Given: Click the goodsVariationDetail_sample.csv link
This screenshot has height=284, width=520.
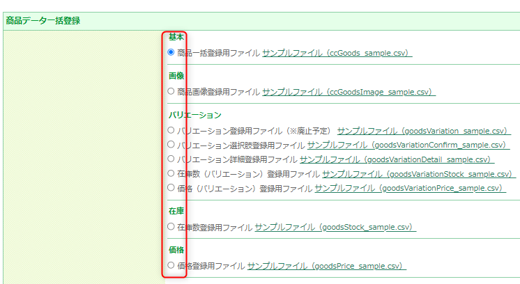Looking at the screenshot, I should [397, 159].
